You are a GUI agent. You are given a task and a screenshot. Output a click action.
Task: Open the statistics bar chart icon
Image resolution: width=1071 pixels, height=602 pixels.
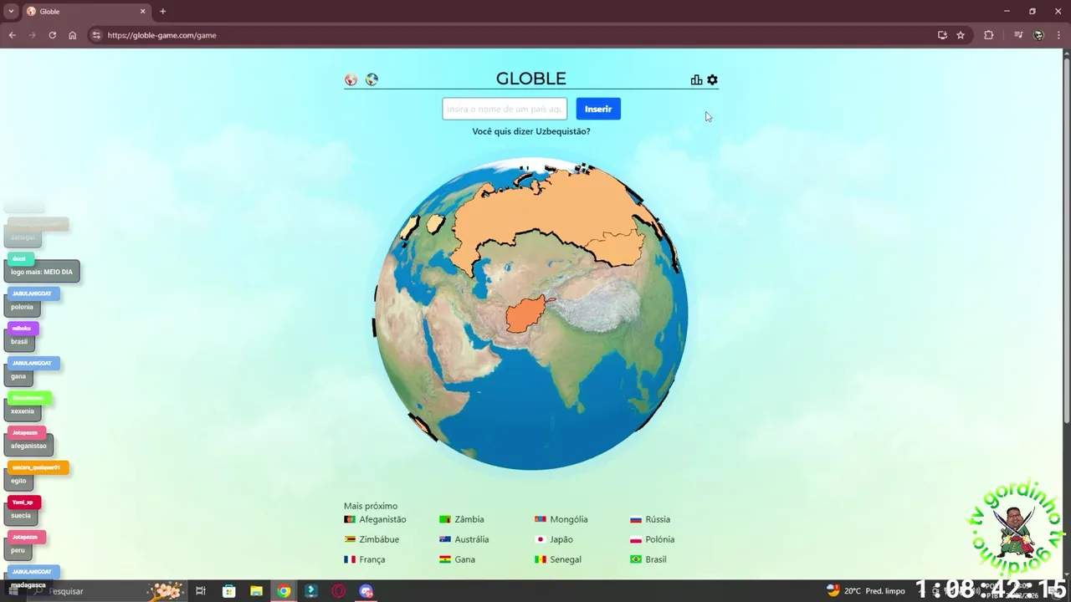point(696,80)
